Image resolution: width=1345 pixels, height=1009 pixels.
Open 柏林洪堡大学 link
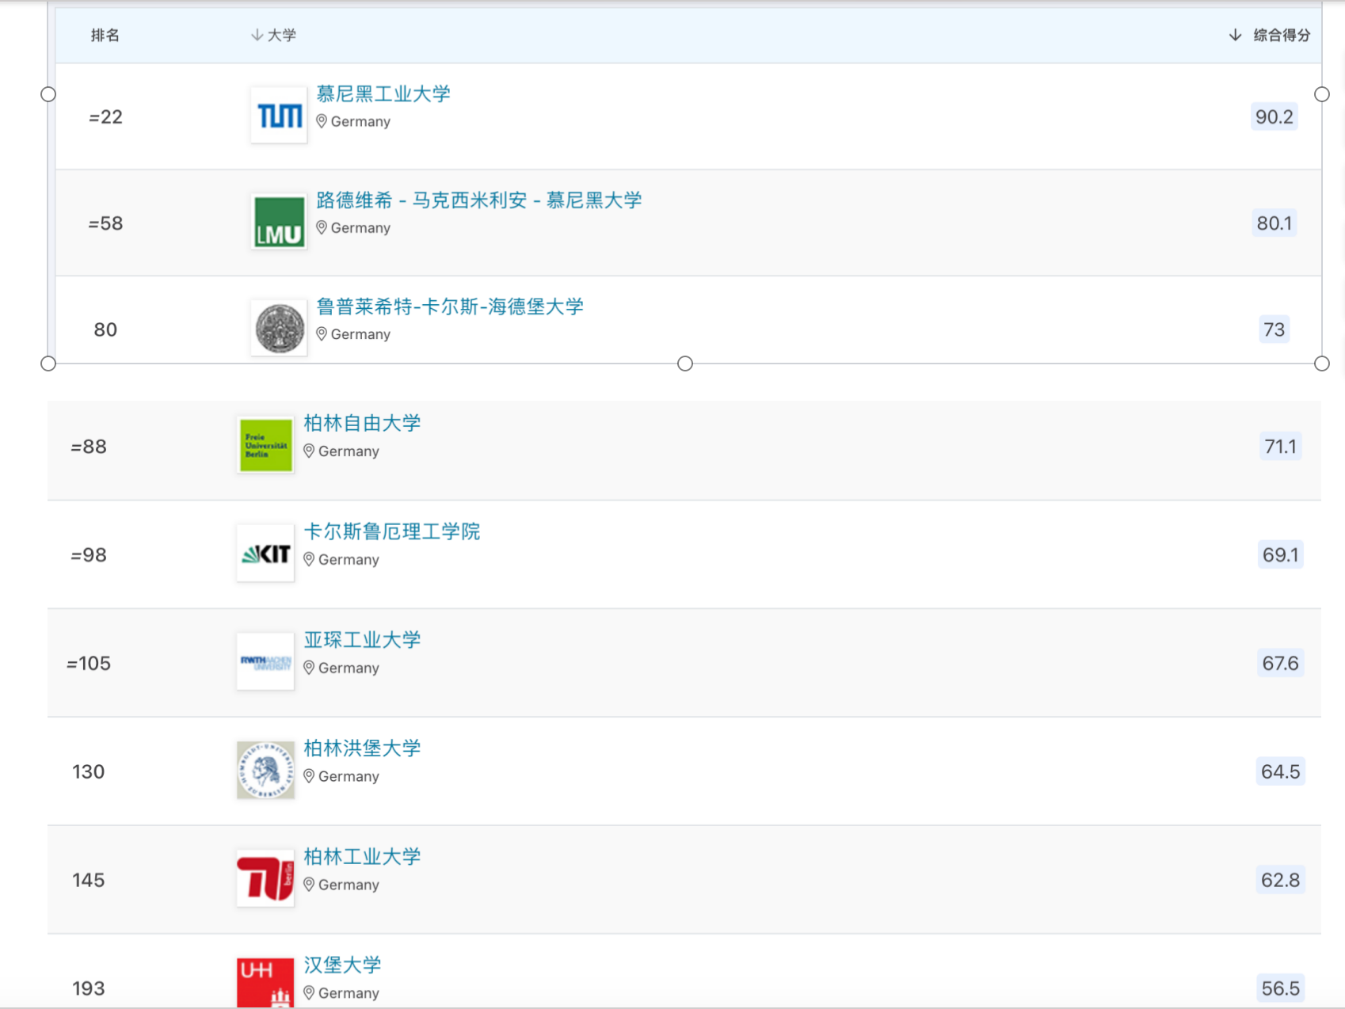click(362, 748)
